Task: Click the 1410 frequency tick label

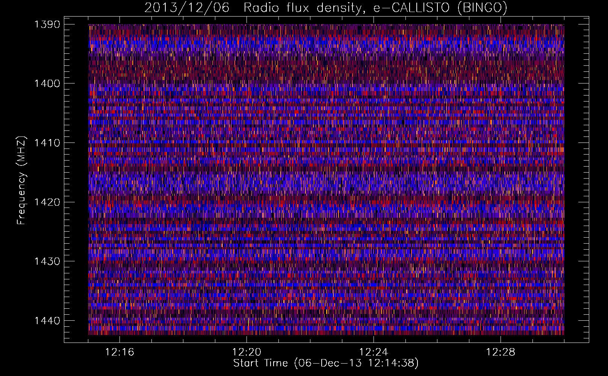Action: tap(47, 143)
